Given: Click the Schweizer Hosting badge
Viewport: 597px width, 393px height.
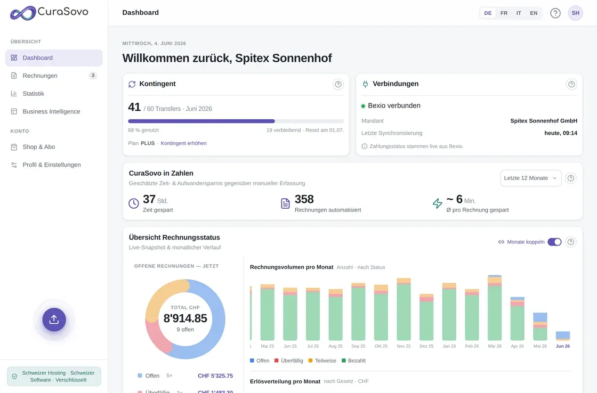Looking at the screenshot, I should point(54,376).
